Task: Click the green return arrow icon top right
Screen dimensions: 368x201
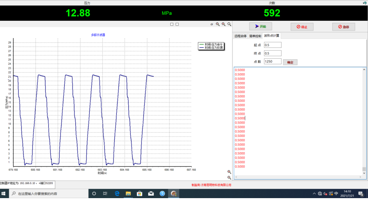Action: [365, 3]
